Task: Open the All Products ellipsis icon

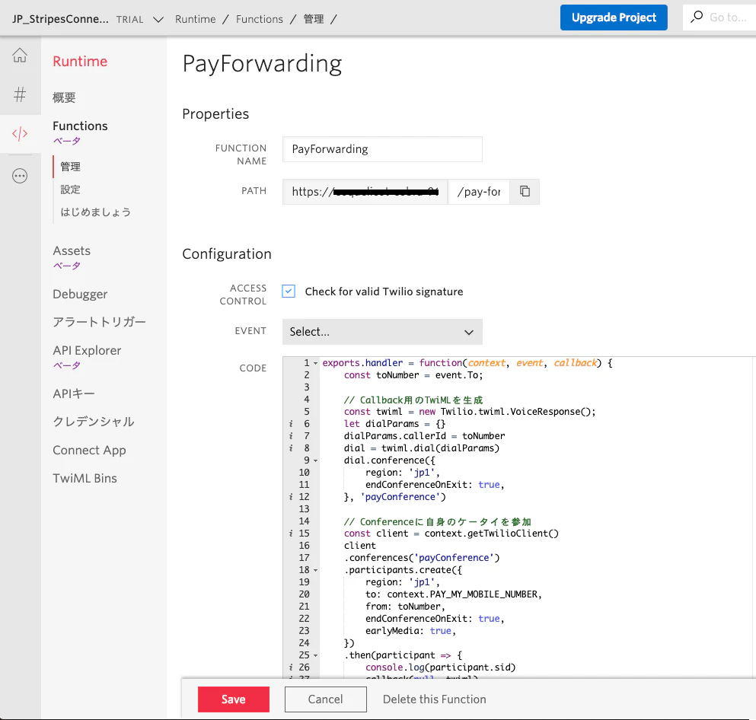Action: (x=20, y=176)
